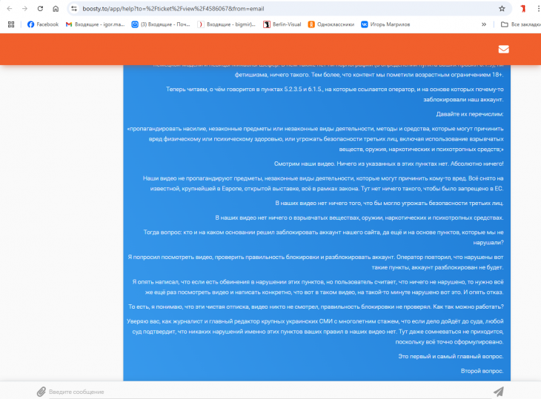Click the browser back arrow
Viewport: 541px width, 399px height.
coord(9,9)
